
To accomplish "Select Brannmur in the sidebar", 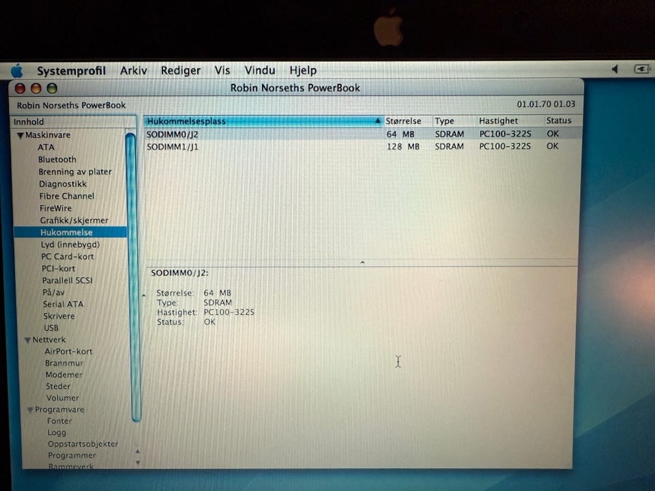I will coord(64,363).
